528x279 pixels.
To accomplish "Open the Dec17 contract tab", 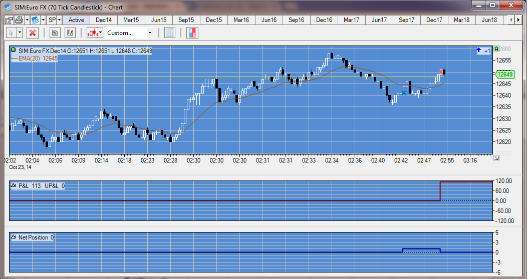I will point(434,20).
